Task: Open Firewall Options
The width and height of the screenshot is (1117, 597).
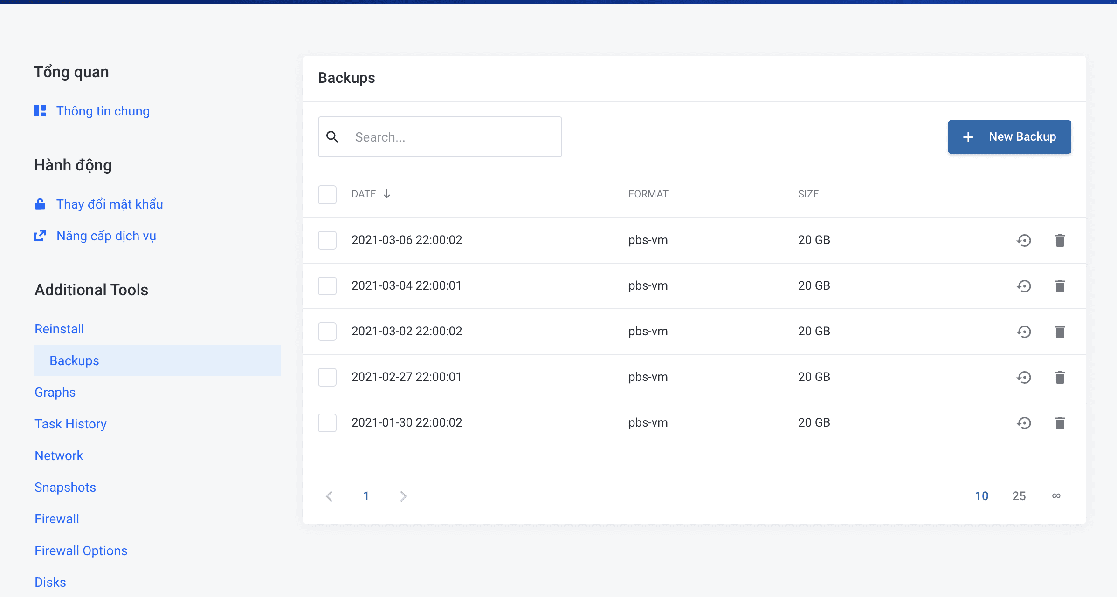Action: point(81,550)
